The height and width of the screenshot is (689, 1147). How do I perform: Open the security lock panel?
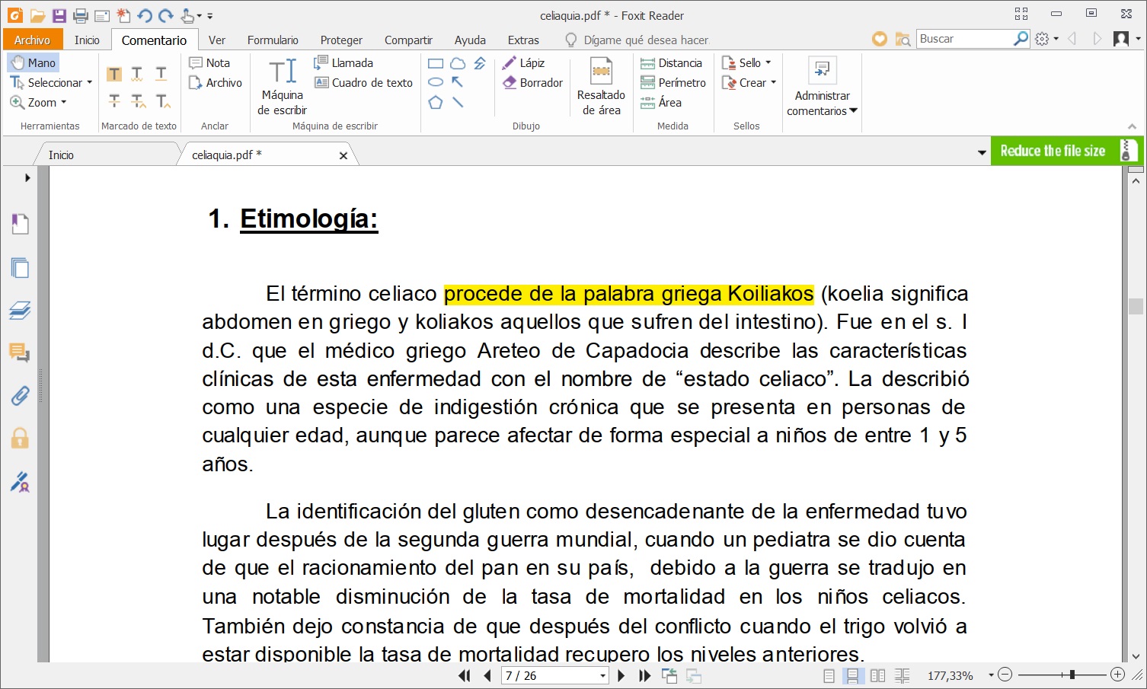point(20,439)
